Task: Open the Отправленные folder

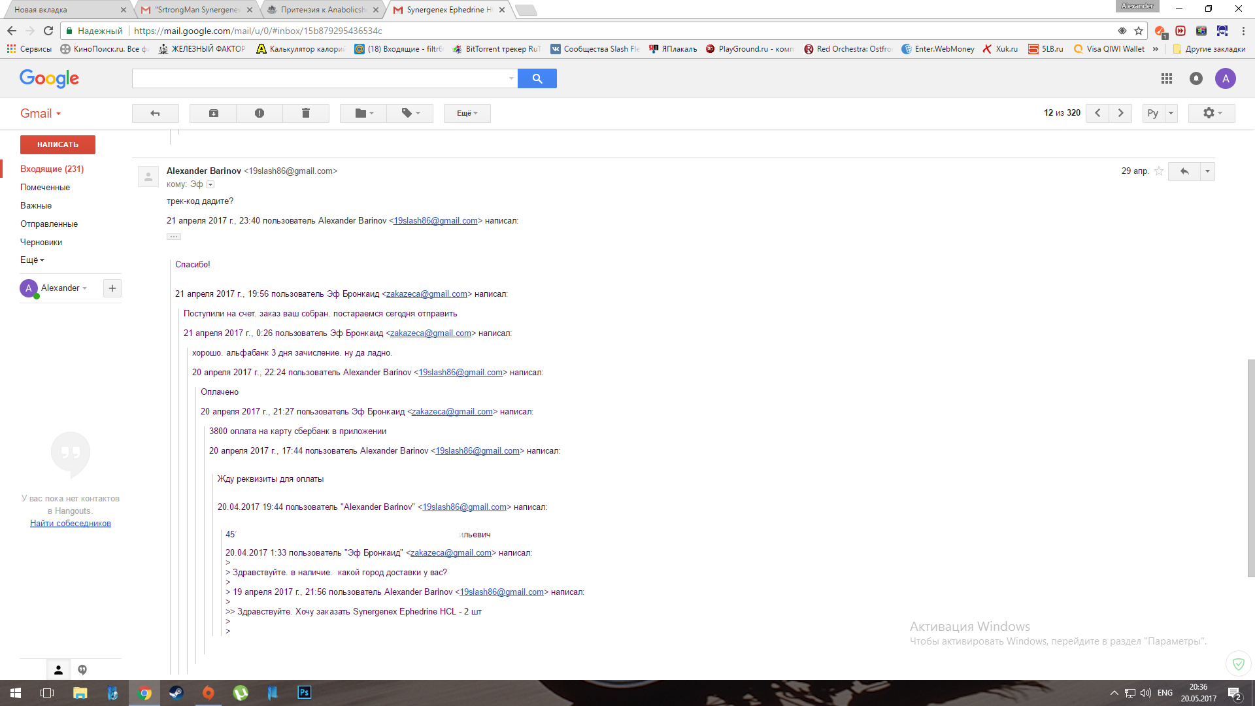Action: pos(49,224)
